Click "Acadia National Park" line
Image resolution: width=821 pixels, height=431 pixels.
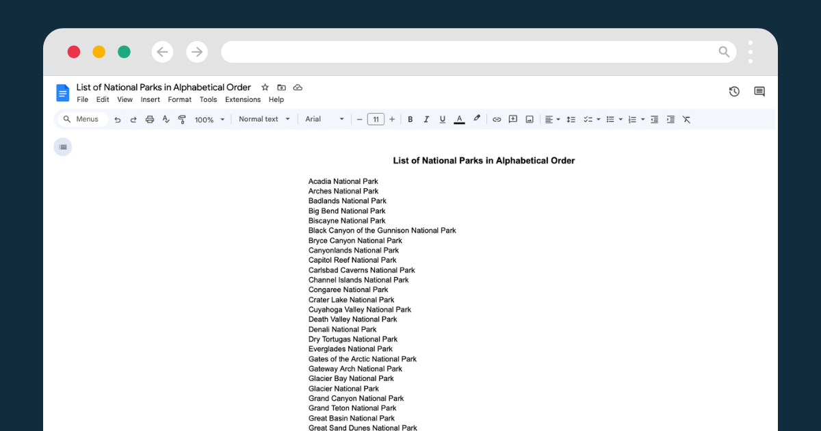(x=343, y=181)
